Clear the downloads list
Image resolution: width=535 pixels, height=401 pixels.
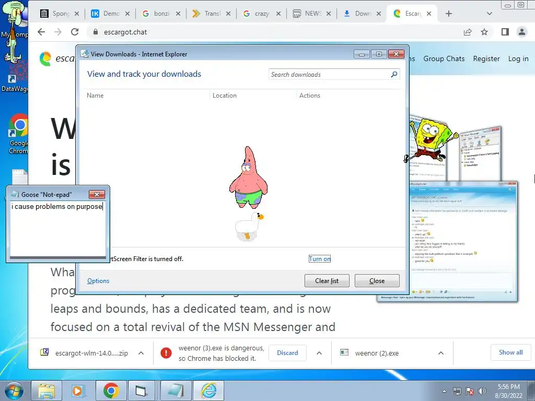(327, 280)
